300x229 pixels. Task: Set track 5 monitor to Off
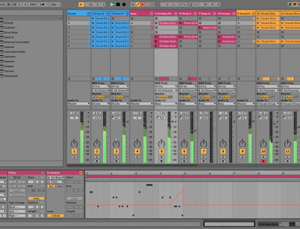[x=170, y=97]
